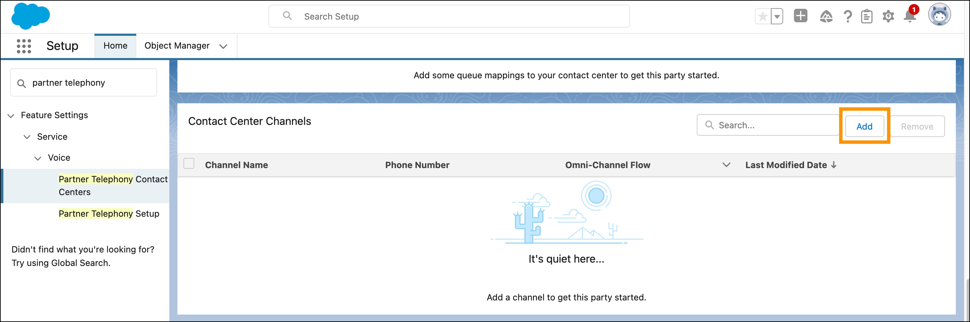Open the favorites list dropdown arrow

(776, 17)
